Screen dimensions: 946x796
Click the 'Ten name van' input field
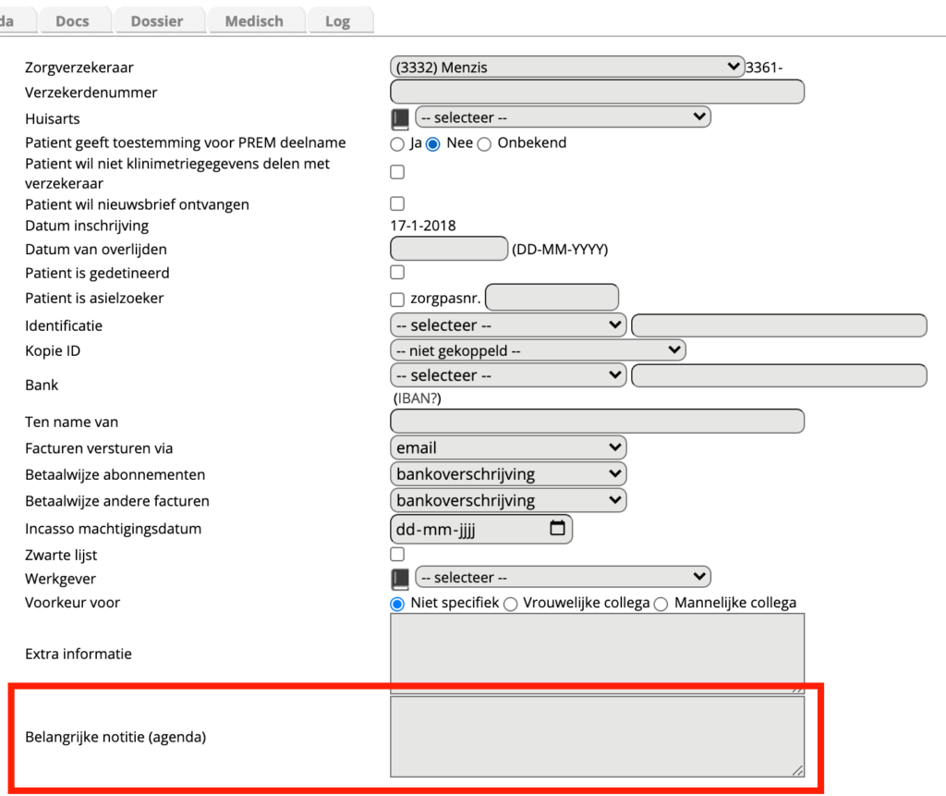[x=597, y=422]
